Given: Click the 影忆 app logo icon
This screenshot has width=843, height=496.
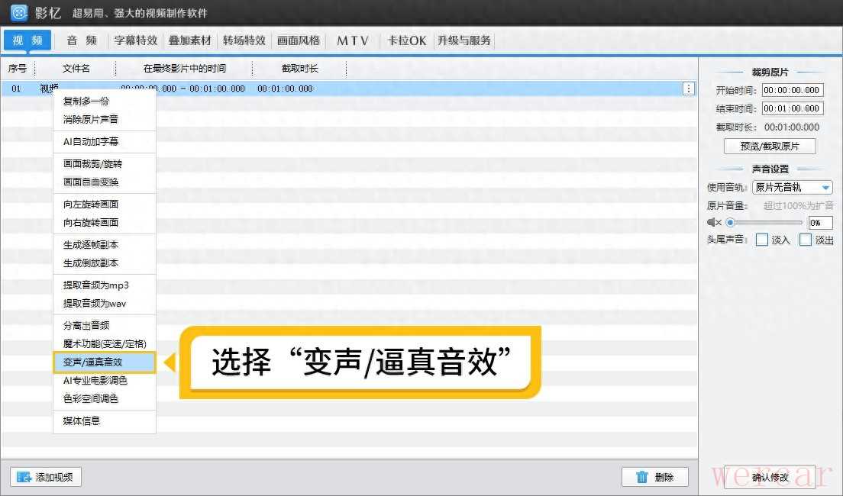Looking at the screenshot, I should point(19,13).
